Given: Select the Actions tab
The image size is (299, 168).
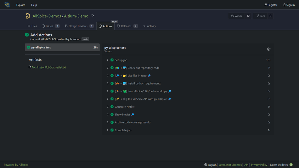Looking at the screenshot, I should coord(105,26).
